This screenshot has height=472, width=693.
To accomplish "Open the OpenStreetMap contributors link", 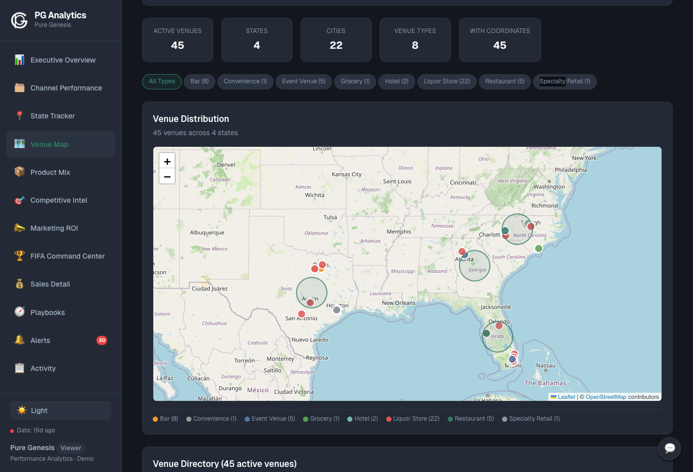I will [606, 397].
